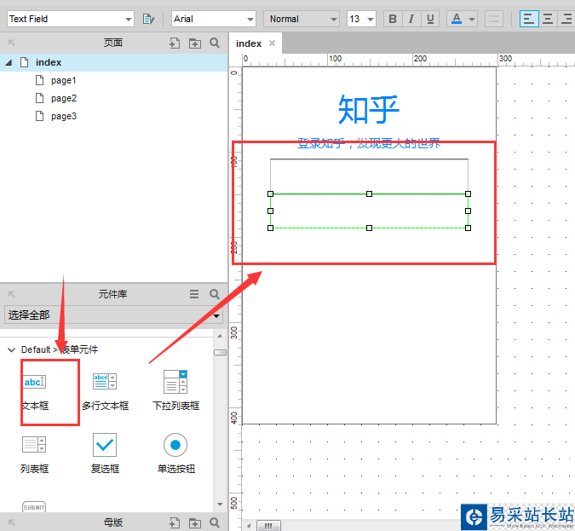Image resolution: width=575 pixels, height=531 pixels.
Task: Click the font color A button
Action: pyautogui.click(x=457, y=19)
